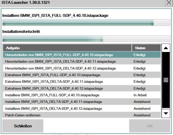This screenshot has width=173, height=135.
Task: Select row Installiere FULL-SDP_4.40.10.istapackage in task list
Action: tap(82, 95)
